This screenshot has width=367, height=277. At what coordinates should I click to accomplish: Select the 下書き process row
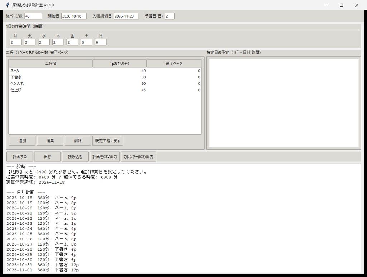pyautogui.click(x=105, y=77)
